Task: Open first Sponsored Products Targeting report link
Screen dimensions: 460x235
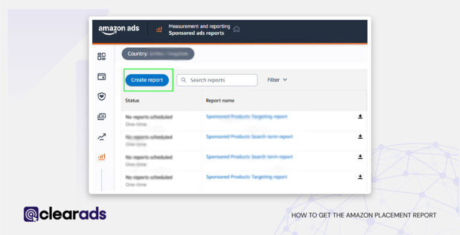Action: click(x=246, y=117)
